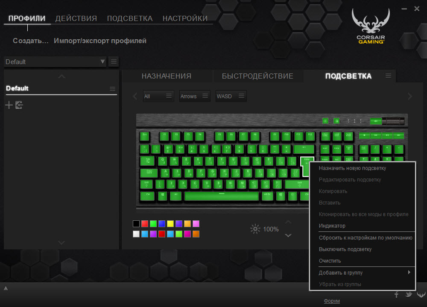The height and width of the screenshot is (307, 427).
Task: Click the add new mode plus icon
Action: pyautogui.click(x=9, y=105)
